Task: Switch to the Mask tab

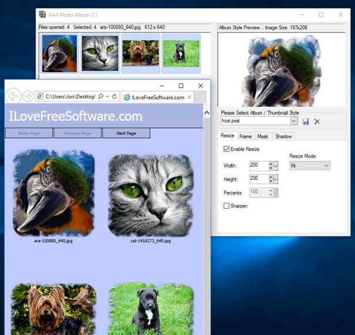Action: 263,136
